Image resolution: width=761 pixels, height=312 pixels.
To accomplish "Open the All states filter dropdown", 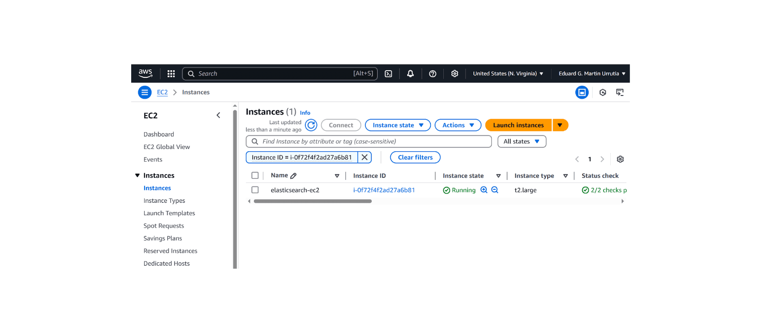I will tap(521, 142).
